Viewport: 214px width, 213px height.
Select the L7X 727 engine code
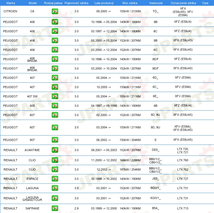click(183, 179)
